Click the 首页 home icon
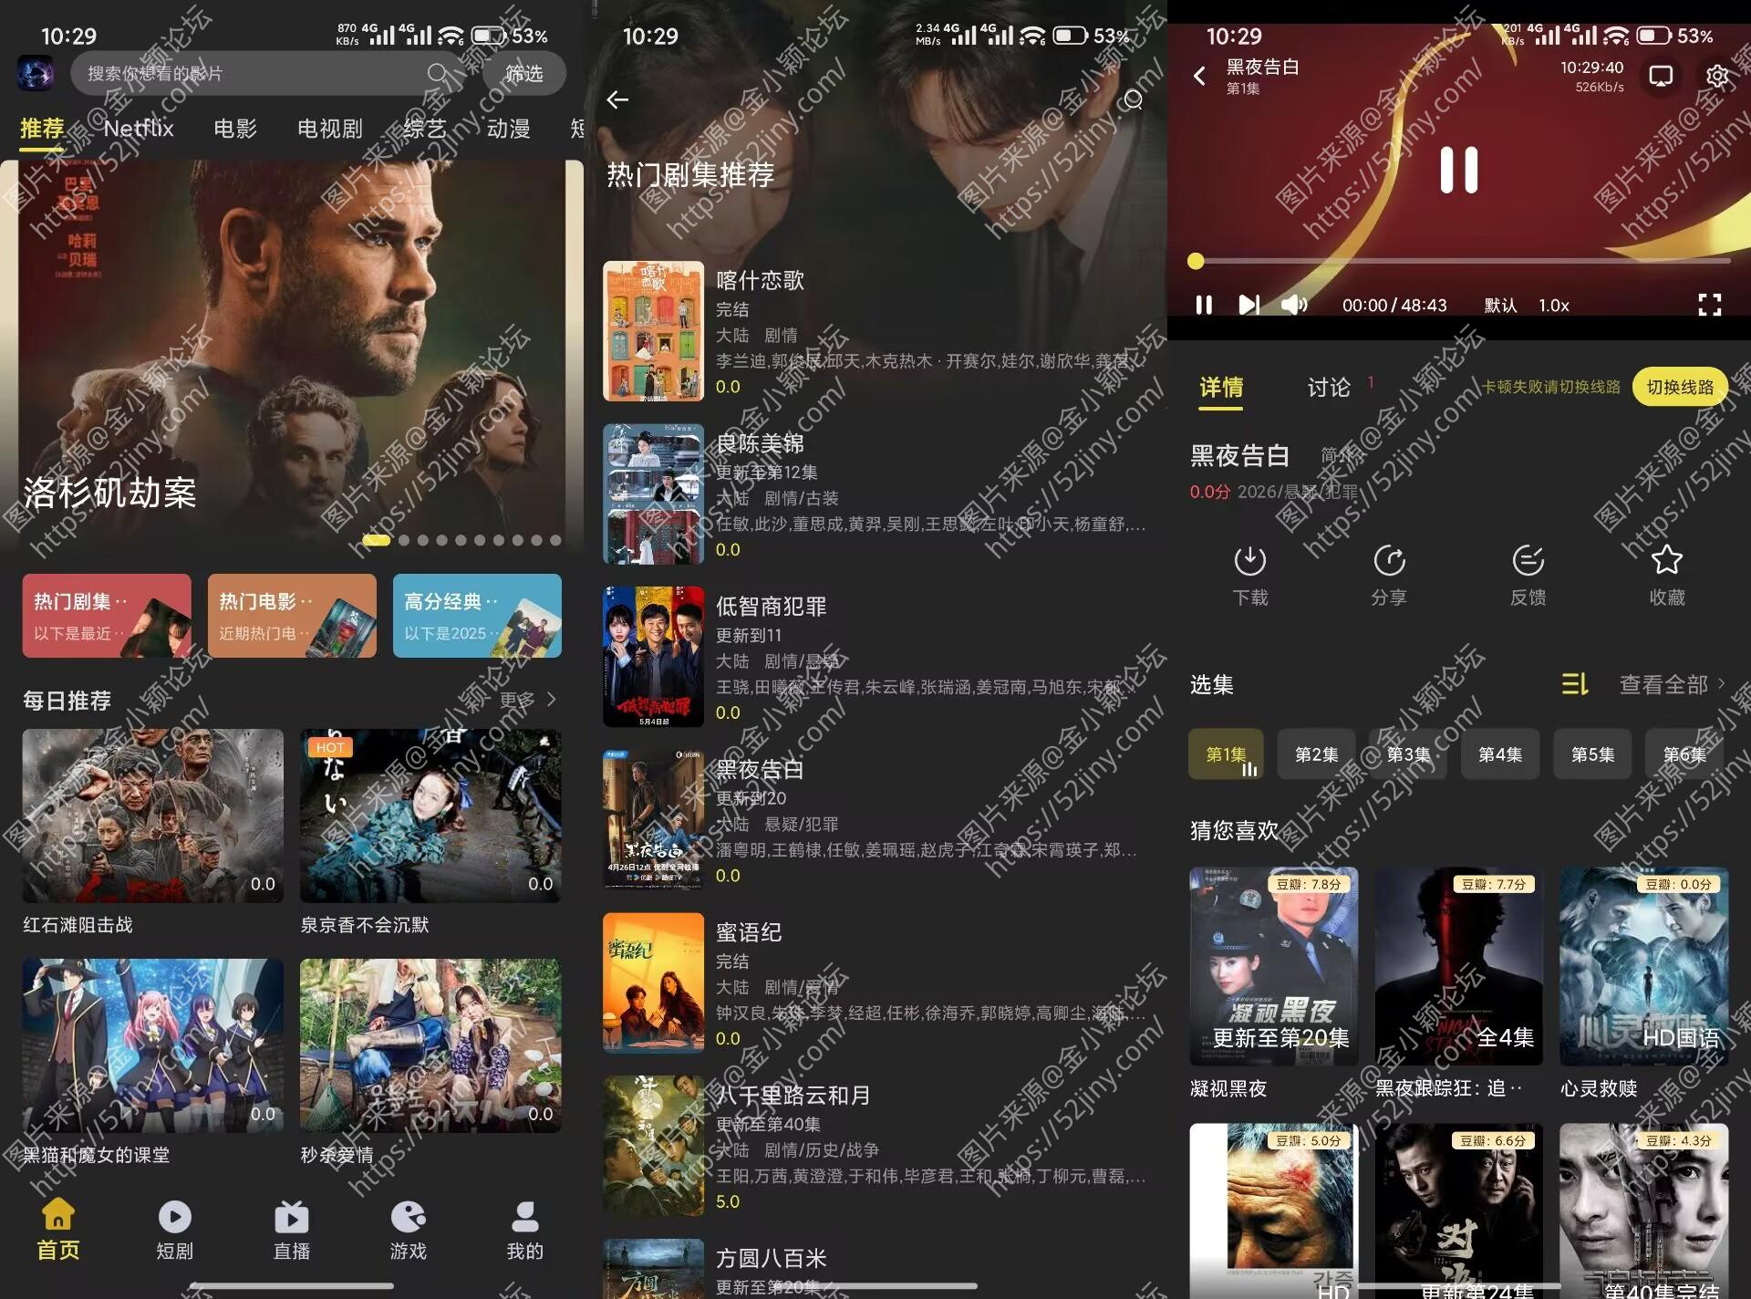1751x1299 pixels. point(58,1216)
